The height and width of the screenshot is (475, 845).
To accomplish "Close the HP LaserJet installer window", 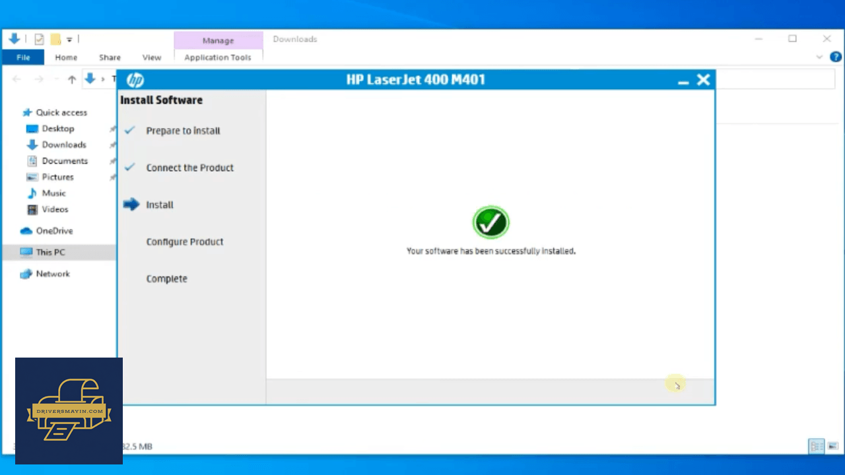I will pos(703,80).
